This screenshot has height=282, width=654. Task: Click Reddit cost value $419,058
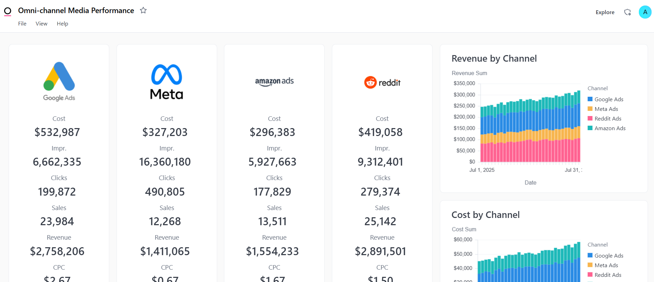(x=380, y=132)
